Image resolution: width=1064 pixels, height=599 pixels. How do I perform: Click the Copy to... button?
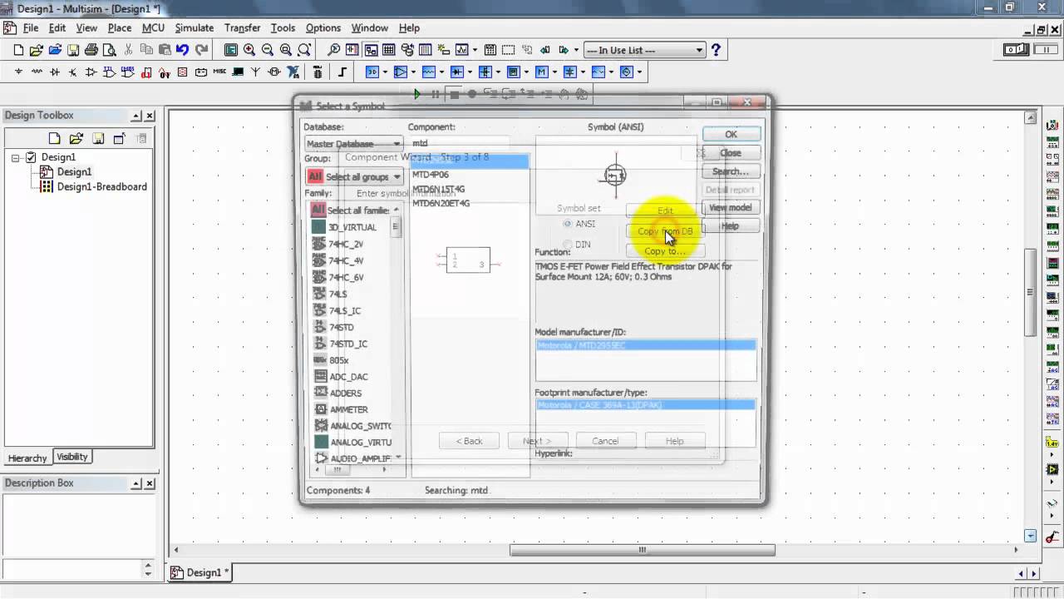pos(665,251)
